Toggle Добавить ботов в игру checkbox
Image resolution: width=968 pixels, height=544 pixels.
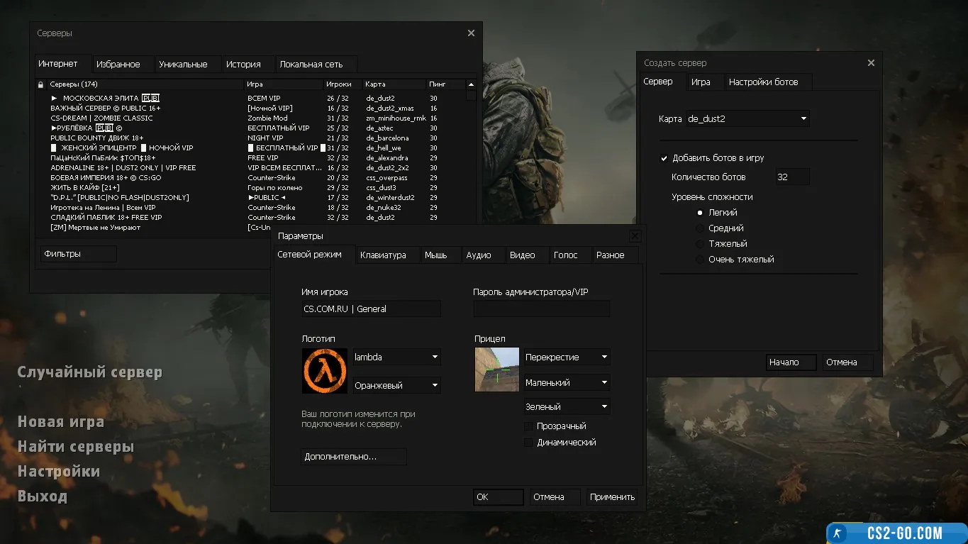tap(664, 158)
